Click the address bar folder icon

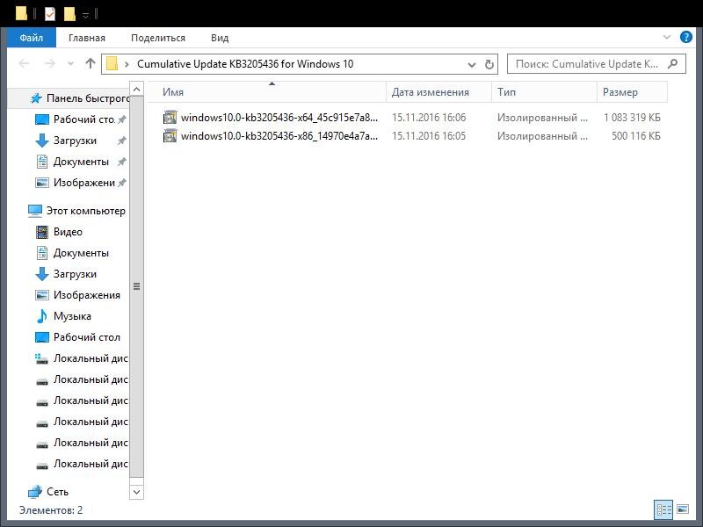point(112,64)
